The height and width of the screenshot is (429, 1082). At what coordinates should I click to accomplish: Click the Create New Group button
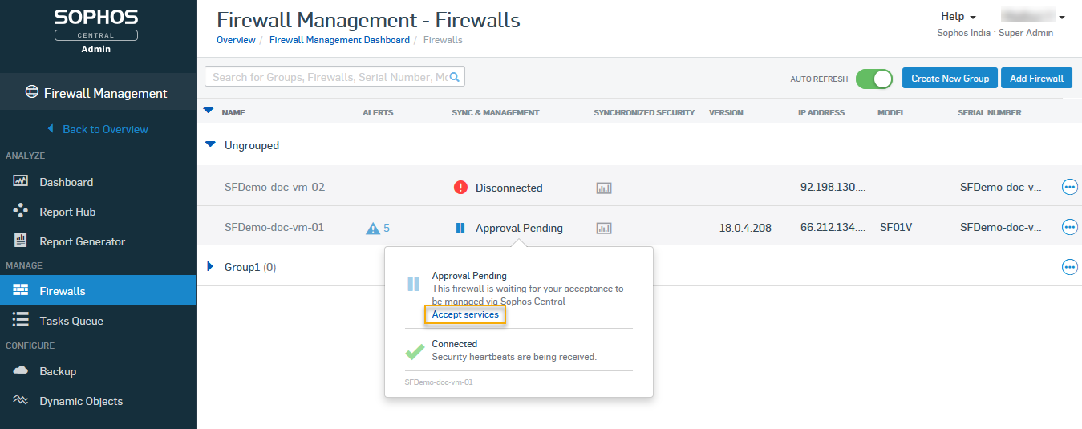(950, 79)
